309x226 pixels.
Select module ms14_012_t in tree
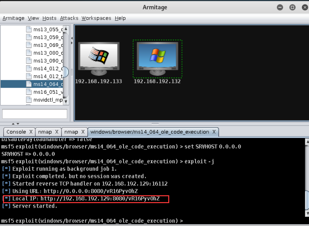click(48, 76)
